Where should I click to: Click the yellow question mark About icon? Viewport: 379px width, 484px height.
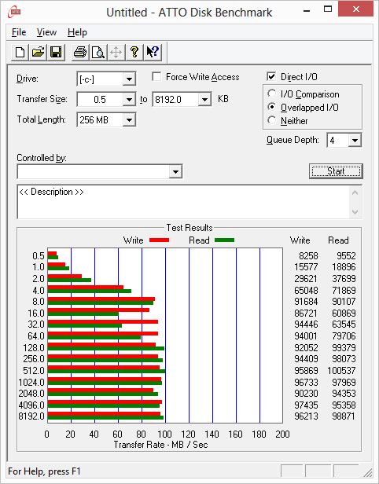(x=134, y=52)
